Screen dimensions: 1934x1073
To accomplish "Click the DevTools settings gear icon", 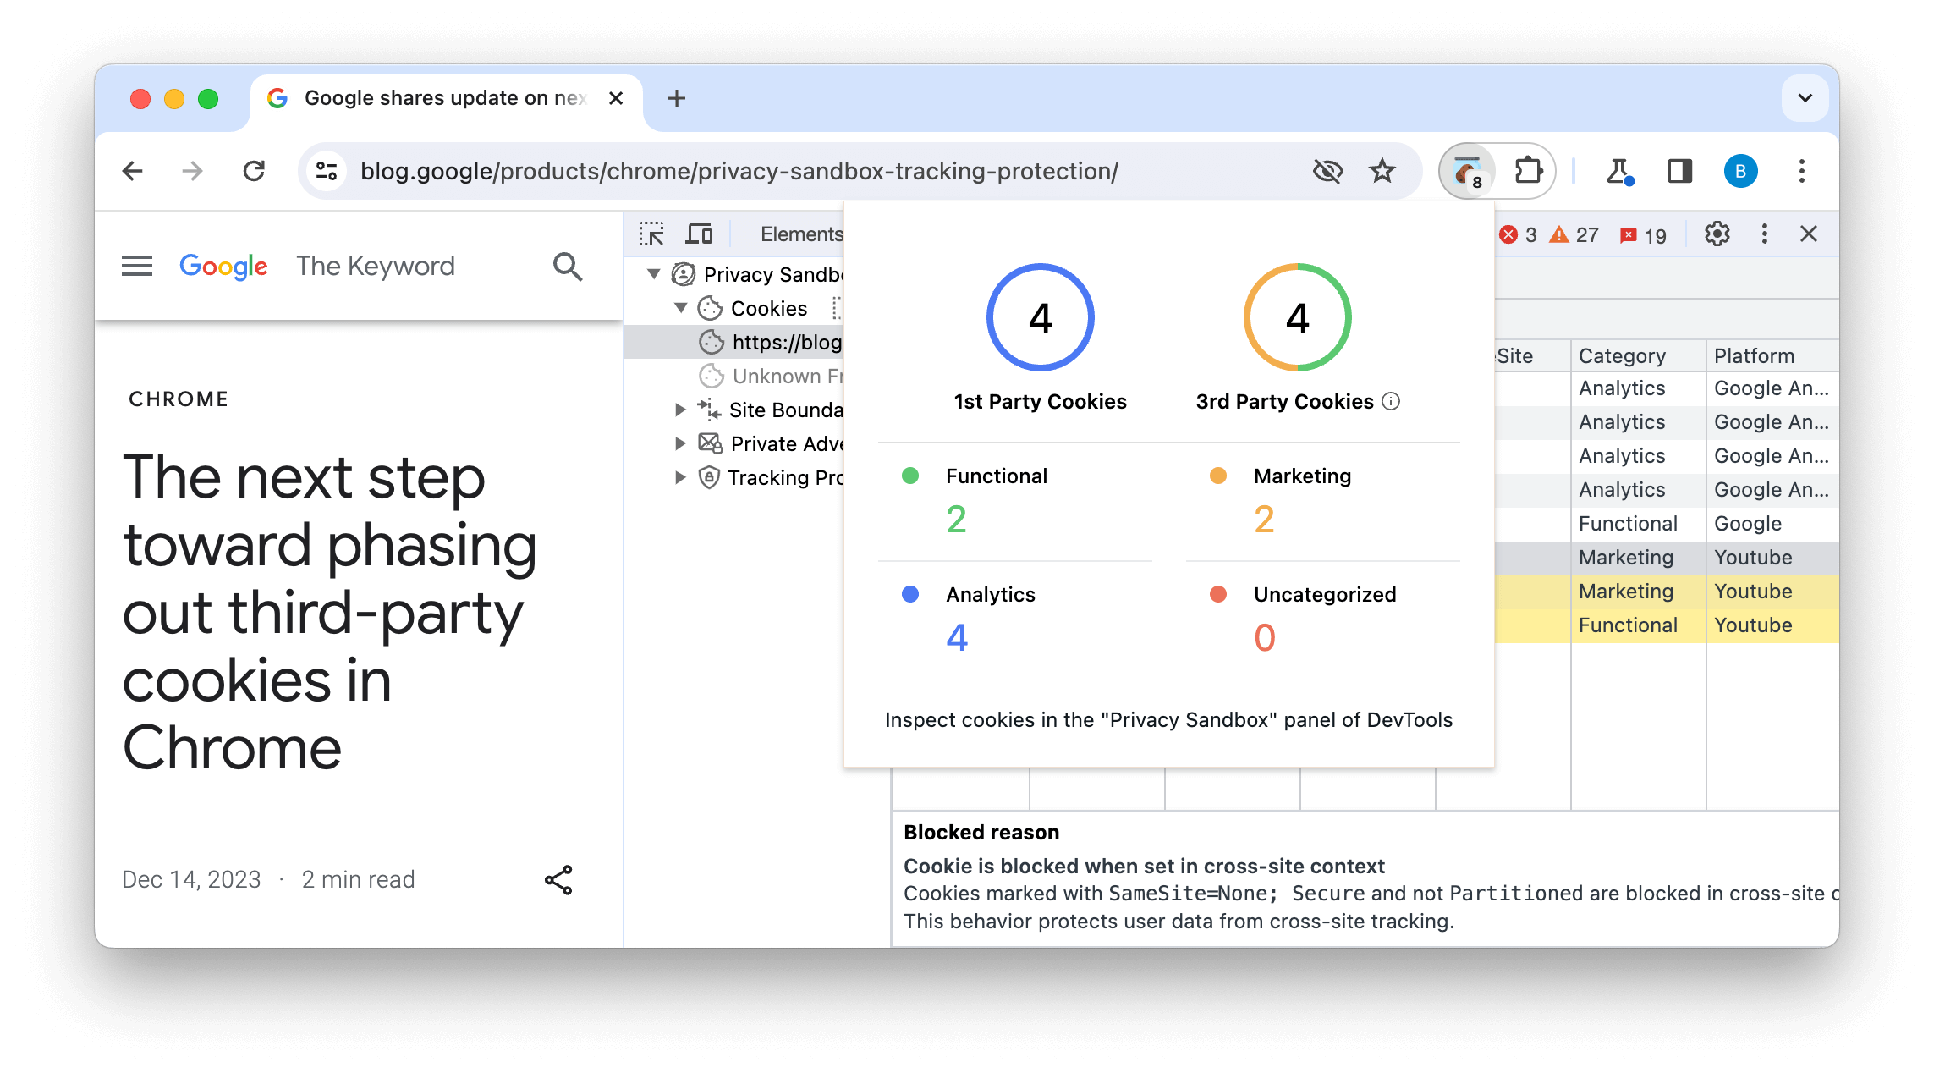I will [x=1717, y=234].
